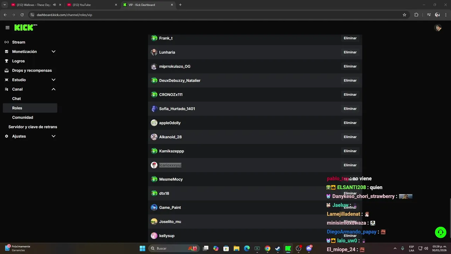Open the hamburger menu beside Kick logo
This screenshot has width=451, height=254.
click(x=7, y=28)
